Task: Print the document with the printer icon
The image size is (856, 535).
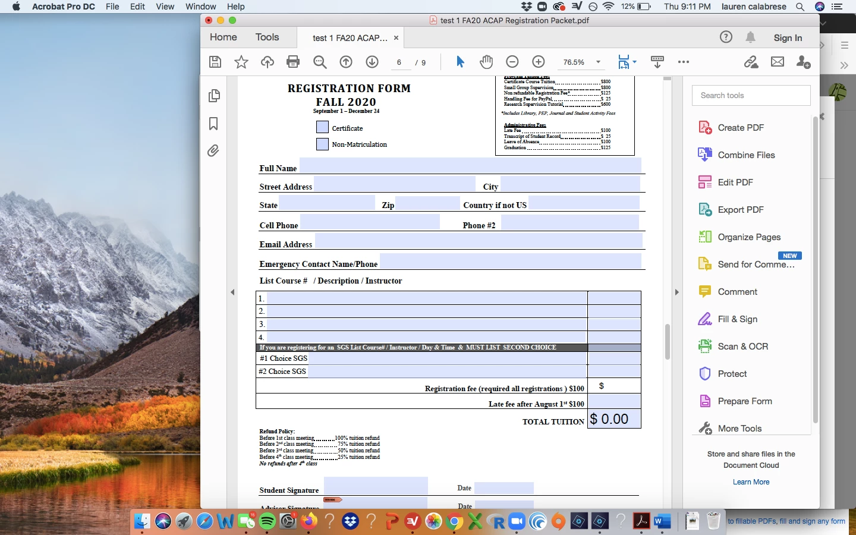Action: (x=293, y=62)
